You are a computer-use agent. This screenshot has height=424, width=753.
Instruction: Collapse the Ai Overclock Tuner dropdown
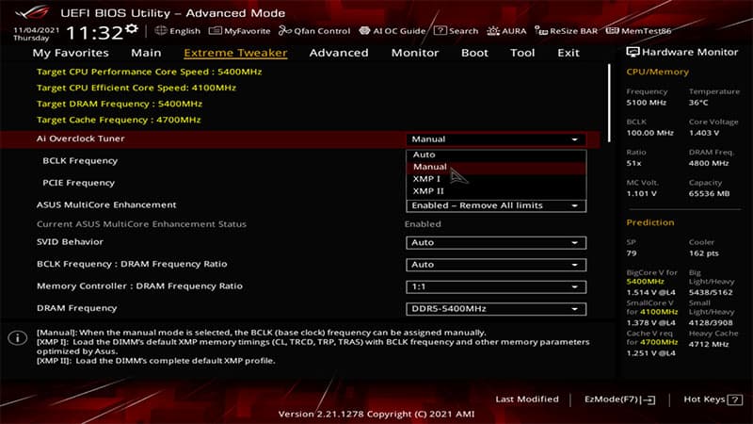pos(496,139)
